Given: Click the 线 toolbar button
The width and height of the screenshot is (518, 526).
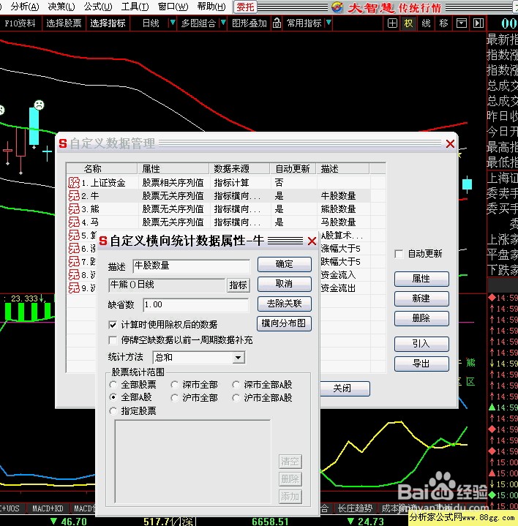Looking at the screenshot, I should click(x=426, y=23).
